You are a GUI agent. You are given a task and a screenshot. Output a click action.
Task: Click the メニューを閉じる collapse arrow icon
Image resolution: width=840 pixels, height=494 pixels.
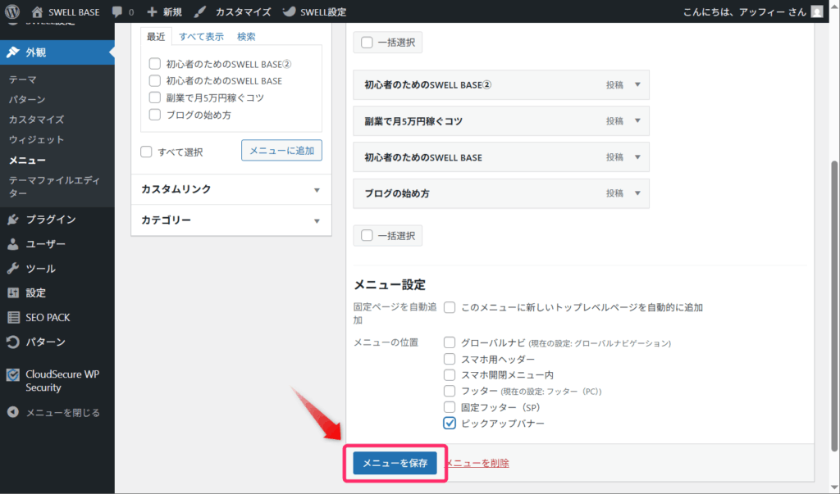13,412
